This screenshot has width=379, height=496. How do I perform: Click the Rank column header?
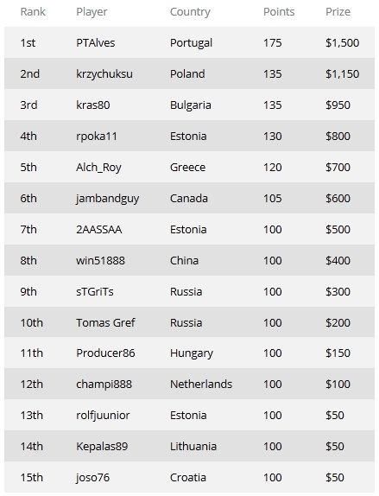coord(33,12)
